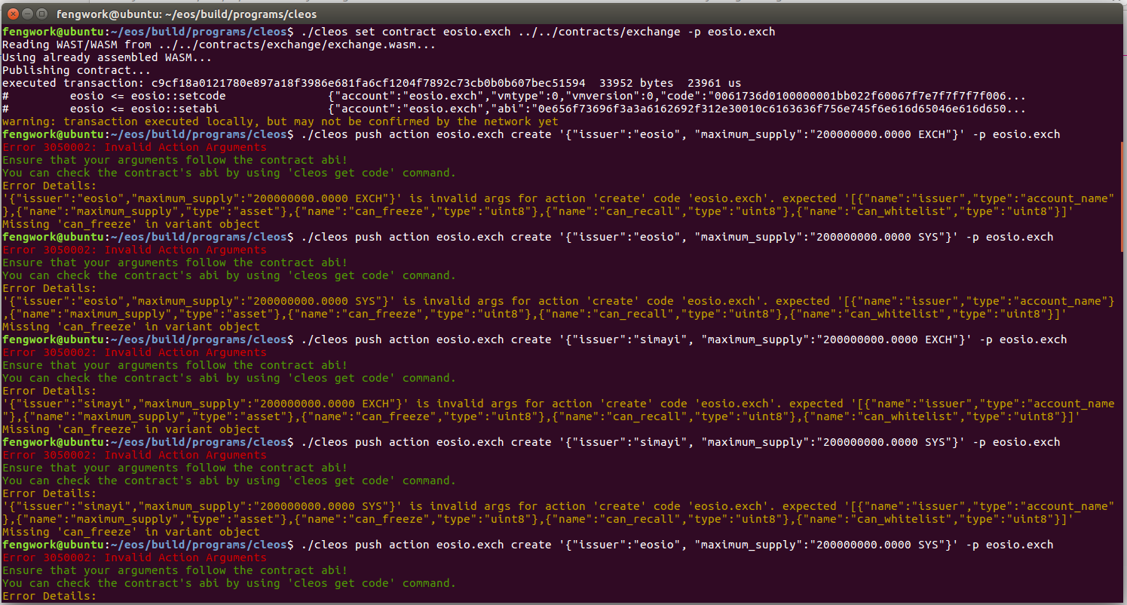Viewport: 1127px width, 605px height.
Task: Click the 'eosio <= eosio::setabi' text
Action: pyautogui.click(x=143, y=109)
